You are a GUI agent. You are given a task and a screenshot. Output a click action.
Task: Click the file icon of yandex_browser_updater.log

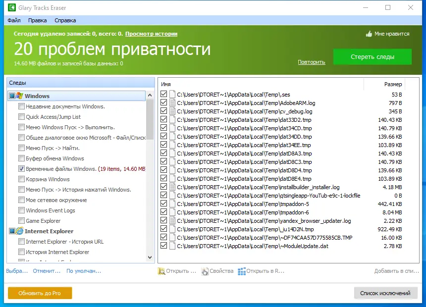172,221
